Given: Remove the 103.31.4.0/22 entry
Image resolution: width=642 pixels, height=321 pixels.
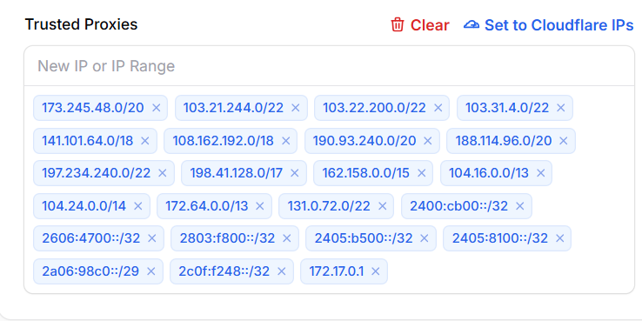Looking at the screenshot, I should pyautogui.click(x=561, y=108).
